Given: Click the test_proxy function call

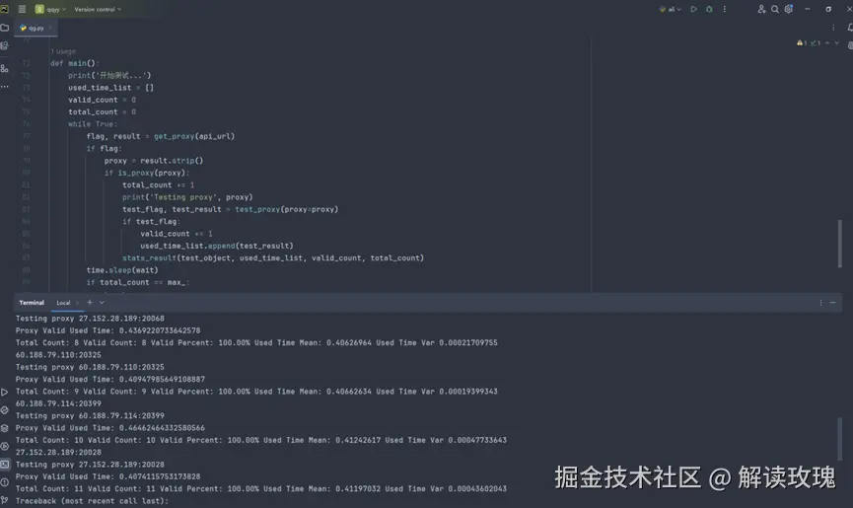Looking at the screenshot, I should tap(257, 209).
